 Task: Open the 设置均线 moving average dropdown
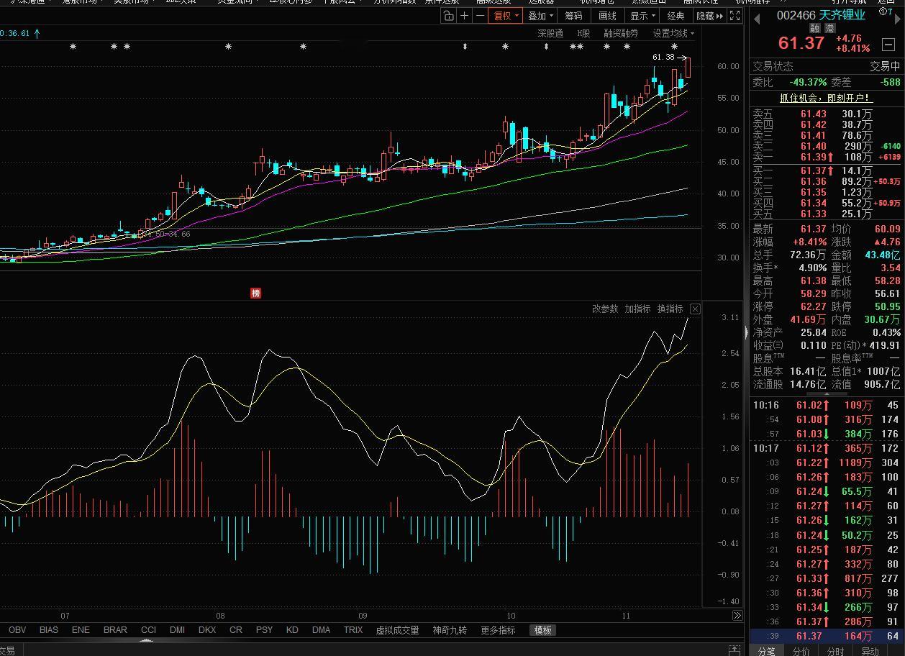coord(673,33)
